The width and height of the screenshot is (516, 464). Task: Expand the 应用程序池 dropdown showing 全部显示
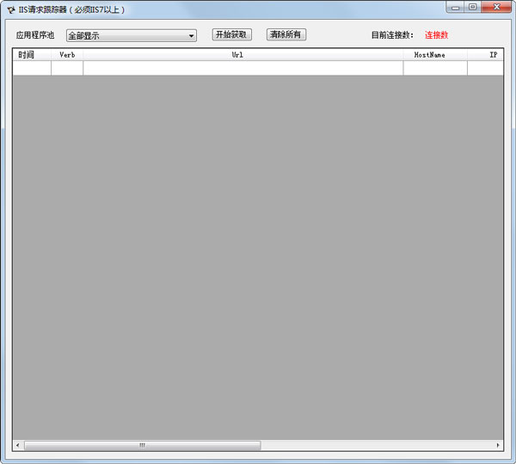191,35
